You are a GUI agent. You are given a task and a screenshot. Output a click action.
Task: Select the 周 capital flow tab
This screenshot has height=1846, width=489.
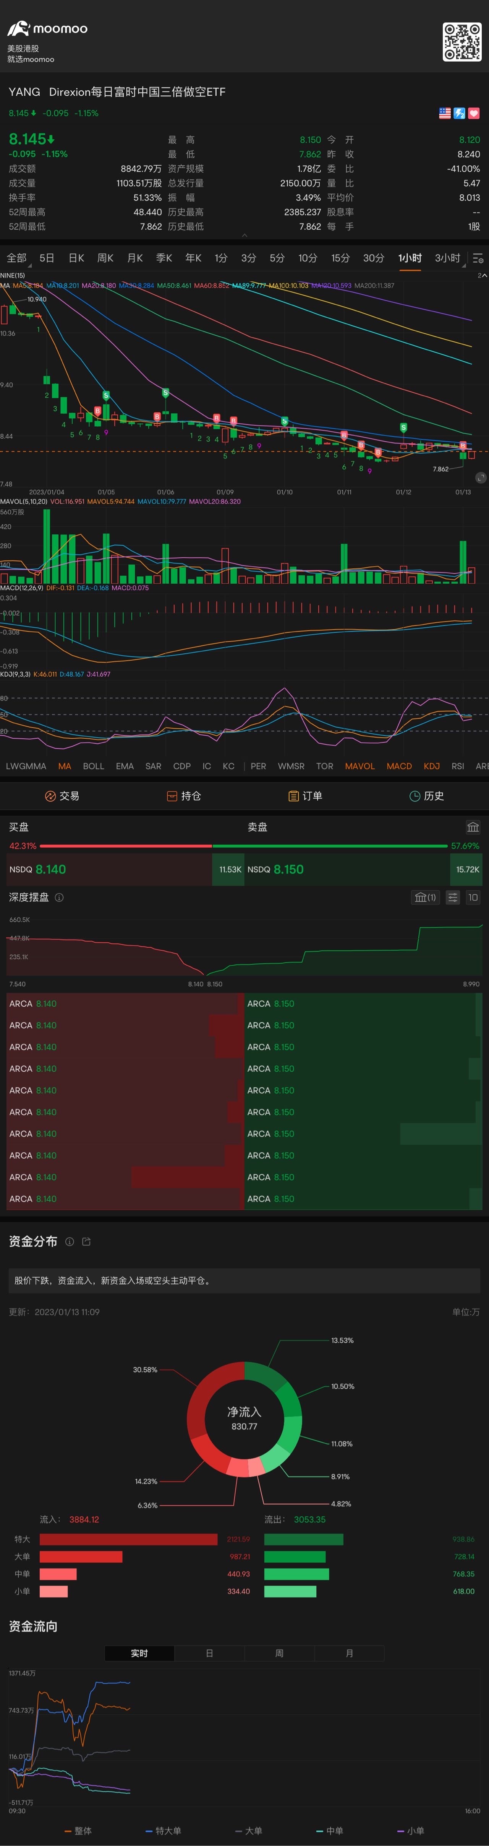280,1653
